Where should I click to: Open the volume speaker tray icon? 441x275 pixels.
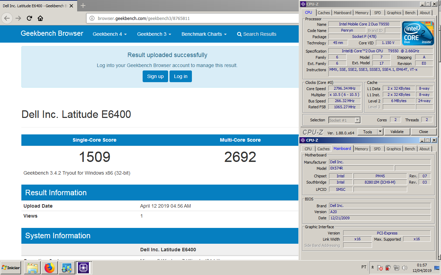point(404,268)
